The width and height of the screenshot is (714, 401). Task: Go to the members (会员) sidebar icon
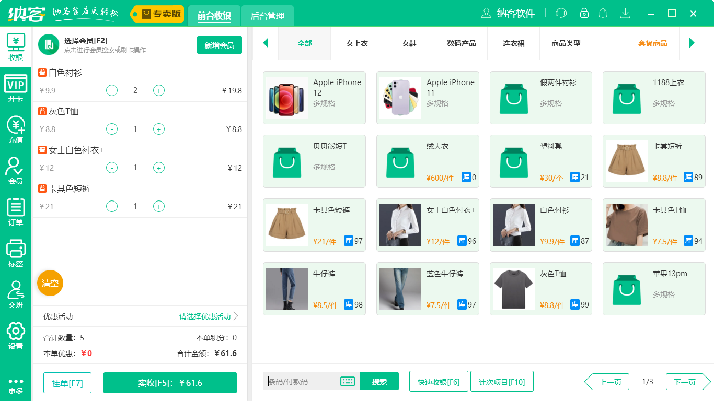click(x=16, y=171)
